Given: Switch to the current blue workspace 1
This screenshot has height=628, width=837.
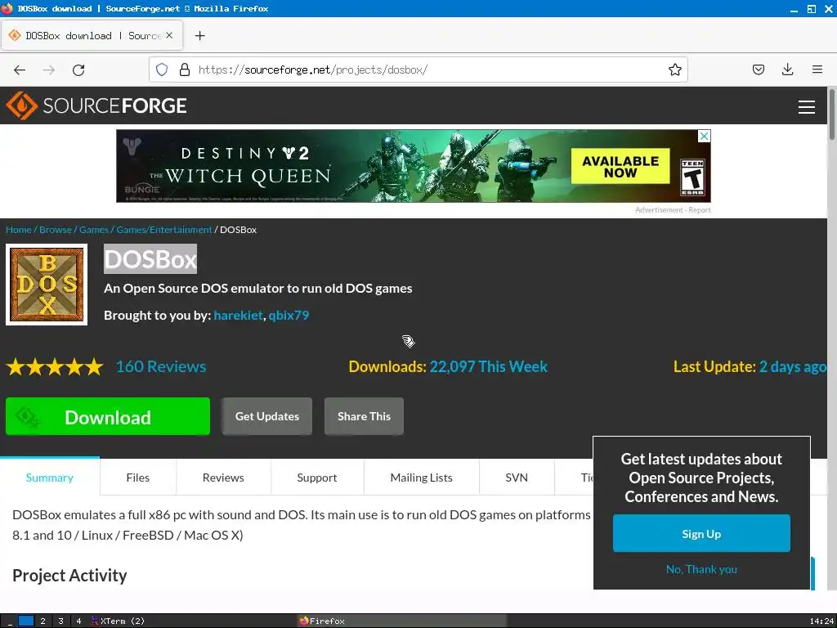Looking at the screenshot, I should 25,621.
